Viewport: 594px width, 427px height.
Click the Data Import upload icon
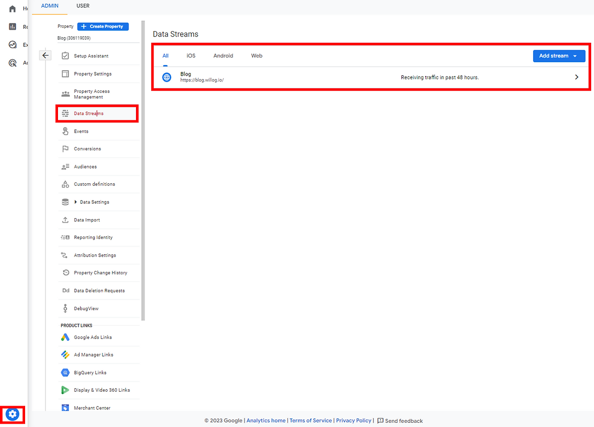click(x=65, y=220)
